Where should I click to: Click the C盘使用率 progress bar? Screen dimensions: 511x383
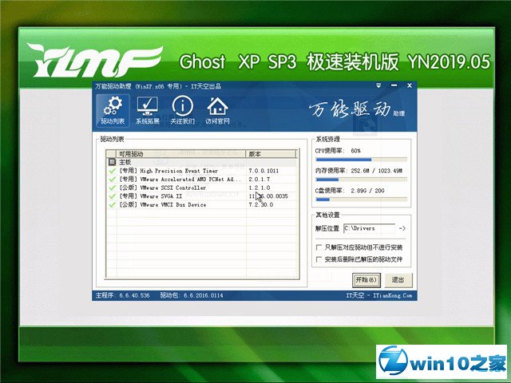pos(361,199)
